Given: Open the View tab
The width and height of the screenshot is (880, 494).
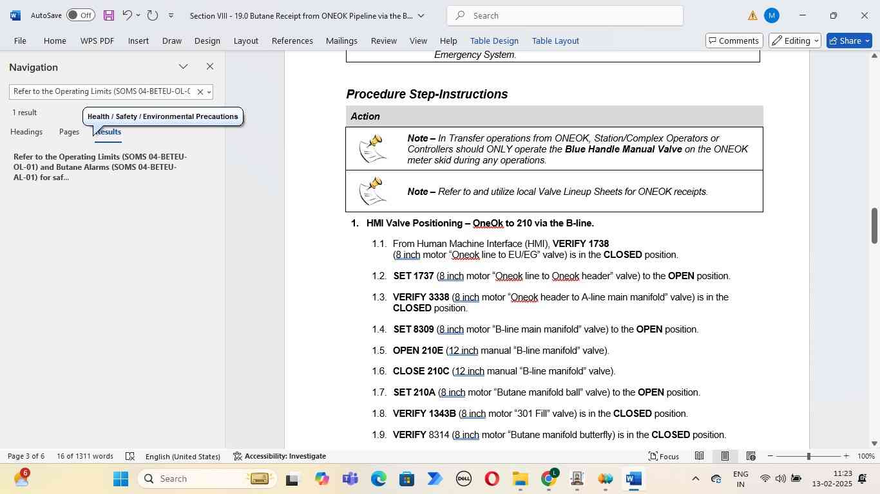Looking at the screenshot, I should [419, 41].
